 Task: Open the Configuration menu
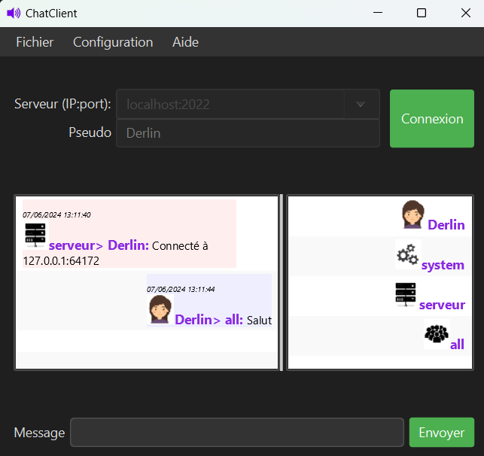(x=113, y=42)
